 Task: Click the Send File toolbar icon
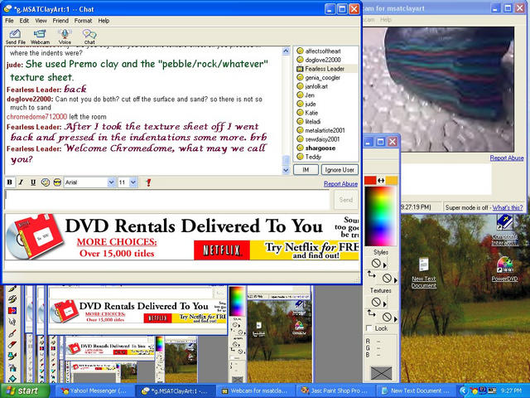coord(15,36)
